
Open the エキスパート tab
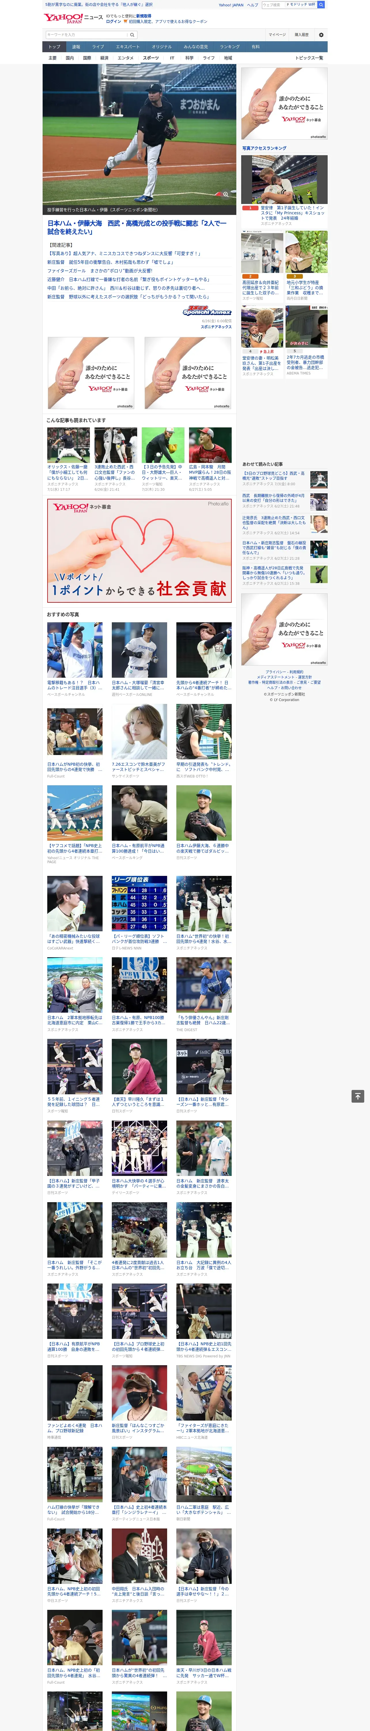point(128,47)
